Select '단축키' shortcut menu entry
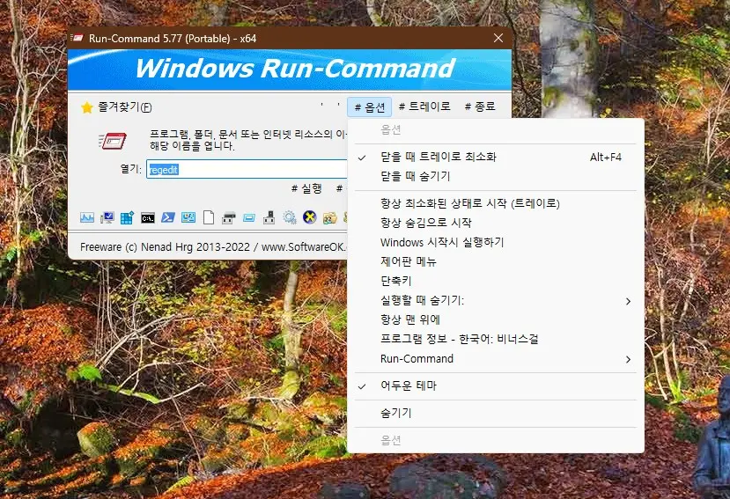Viewport: 730px width, 499px height. 496,281
